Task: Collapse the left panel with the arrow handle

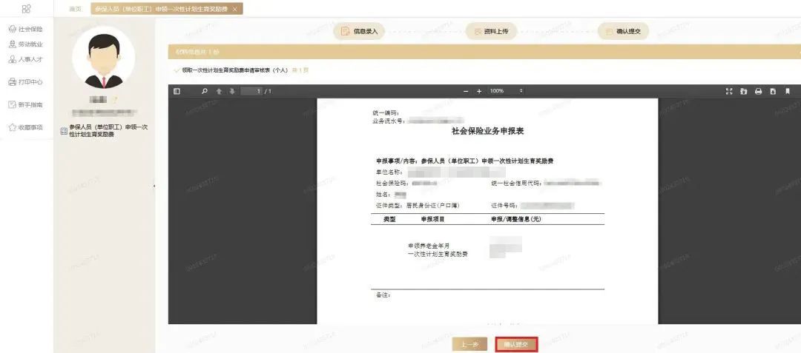Action: [154, 186]
